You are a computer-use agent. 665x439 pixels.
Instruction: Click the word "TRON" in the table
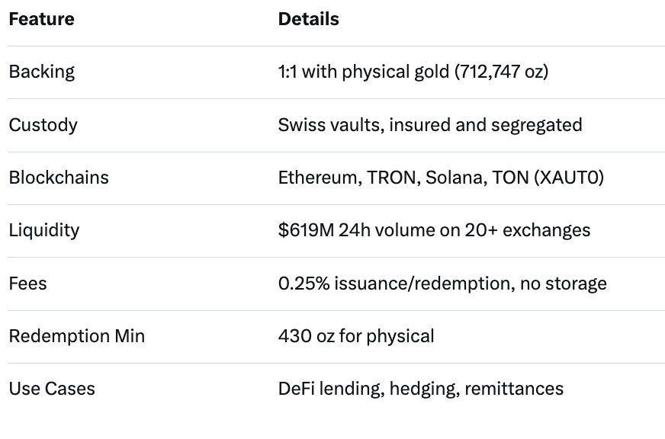386,178
